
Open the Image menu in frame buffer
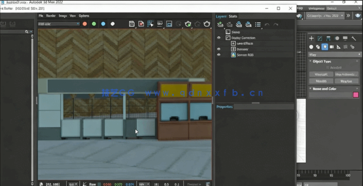(x=63, y=16)
